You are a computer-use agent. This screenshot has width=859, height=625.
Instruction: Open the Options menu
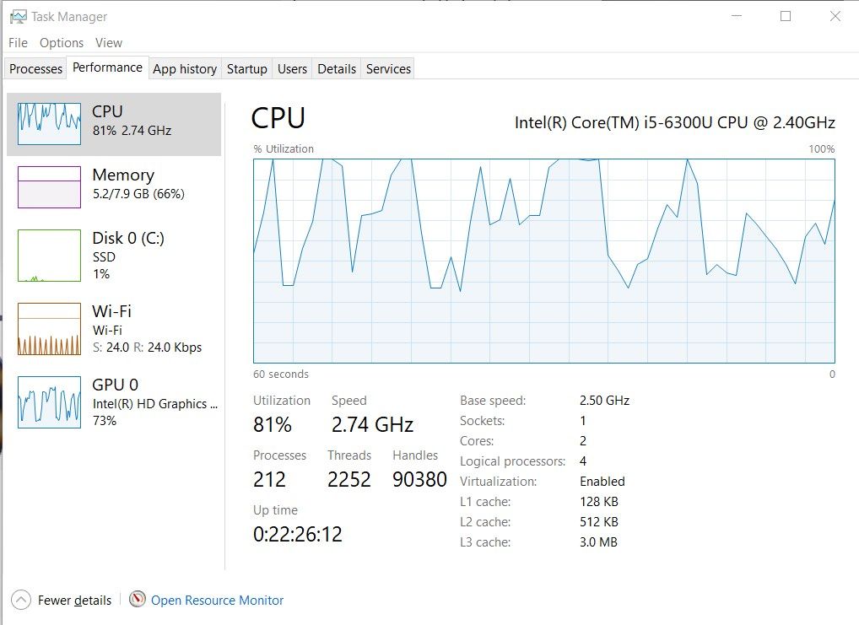(x=61, y=42)
